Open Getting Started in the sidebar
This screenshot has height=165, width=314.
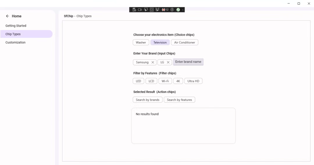pos(16,26)
